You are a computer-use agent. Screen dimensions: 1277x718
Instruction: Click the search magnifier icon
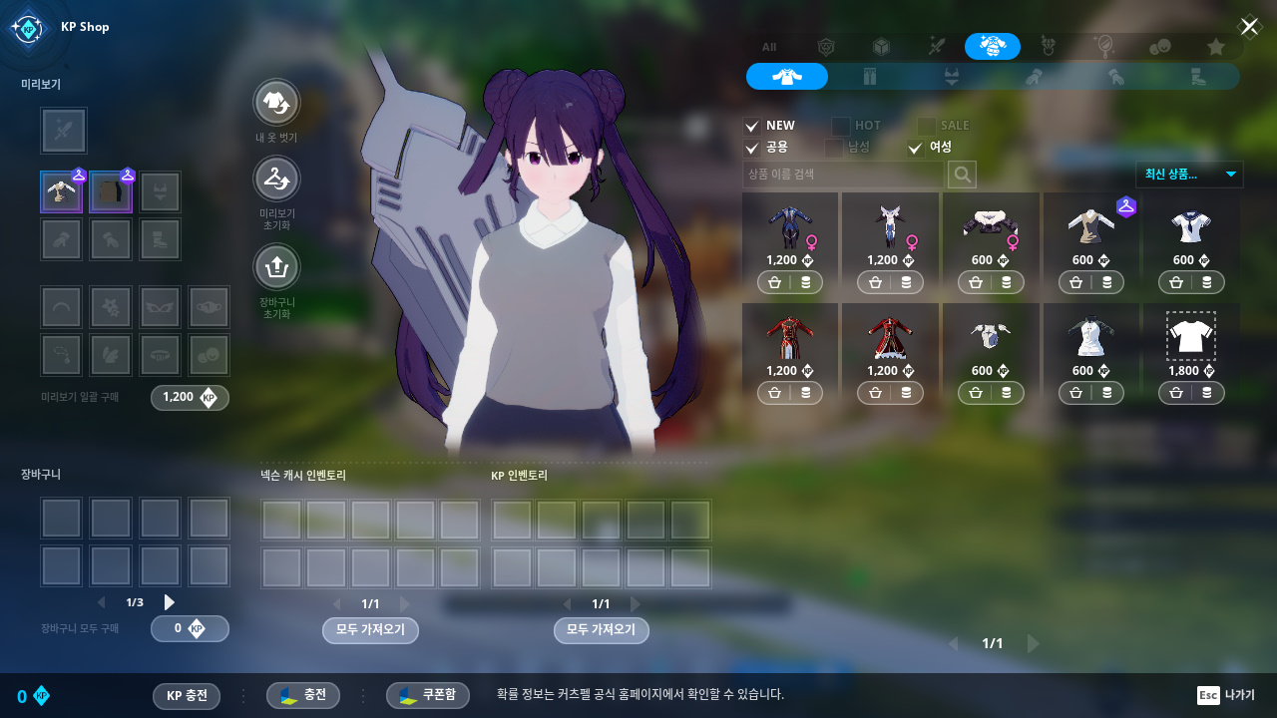click(x=962, y=175)
